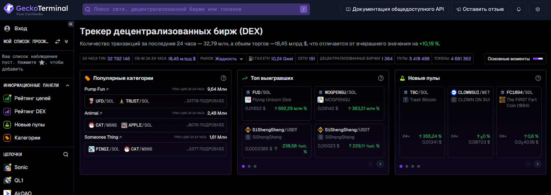
Task: Click the chains search magnifier icon
Action: pyautogui.click(x=66, y=154)
